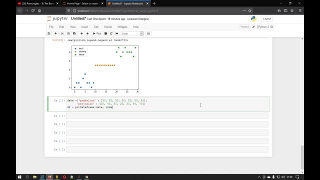Open the Firefox hamburger menu
Screen dimensions: 320x180
click(x=300, y=10)
